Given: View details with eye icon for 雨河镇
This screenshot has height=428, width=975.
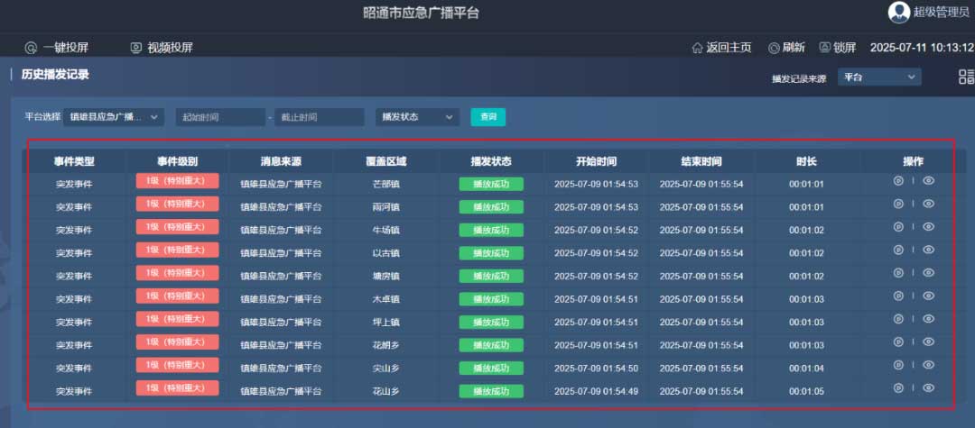Looking at the screenshot, I should pos(928,204).
